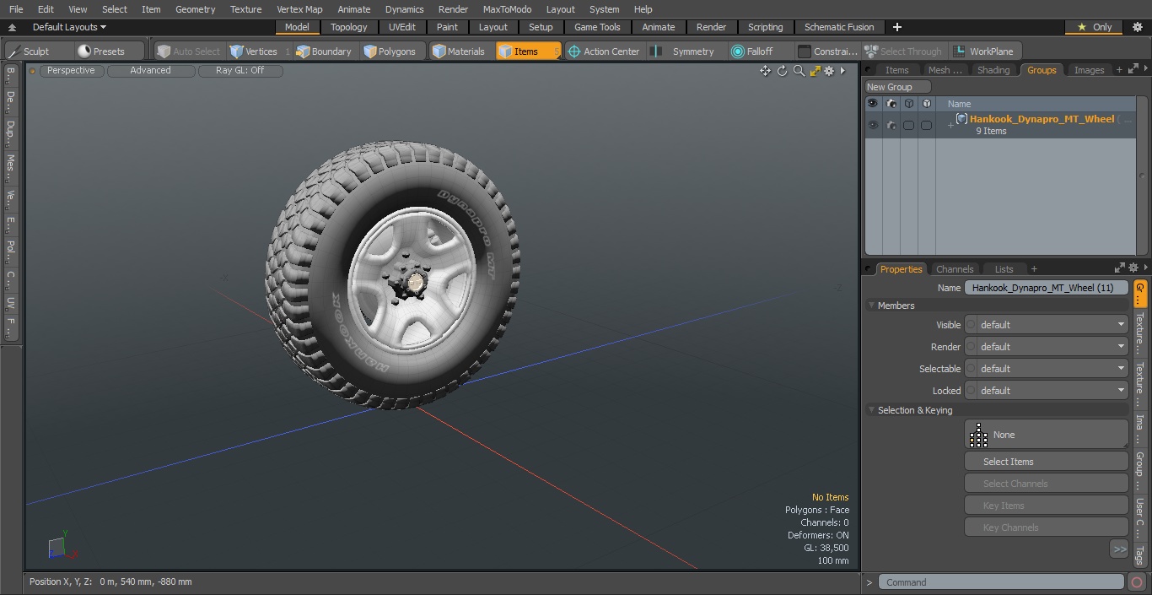
Task: Open the Tags vertical side tab
Action: pyautogui.click(x=1139, y=554)
